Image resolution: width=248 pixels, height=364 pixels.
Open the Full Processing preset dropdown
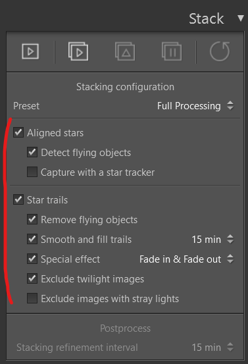point(195,106)
